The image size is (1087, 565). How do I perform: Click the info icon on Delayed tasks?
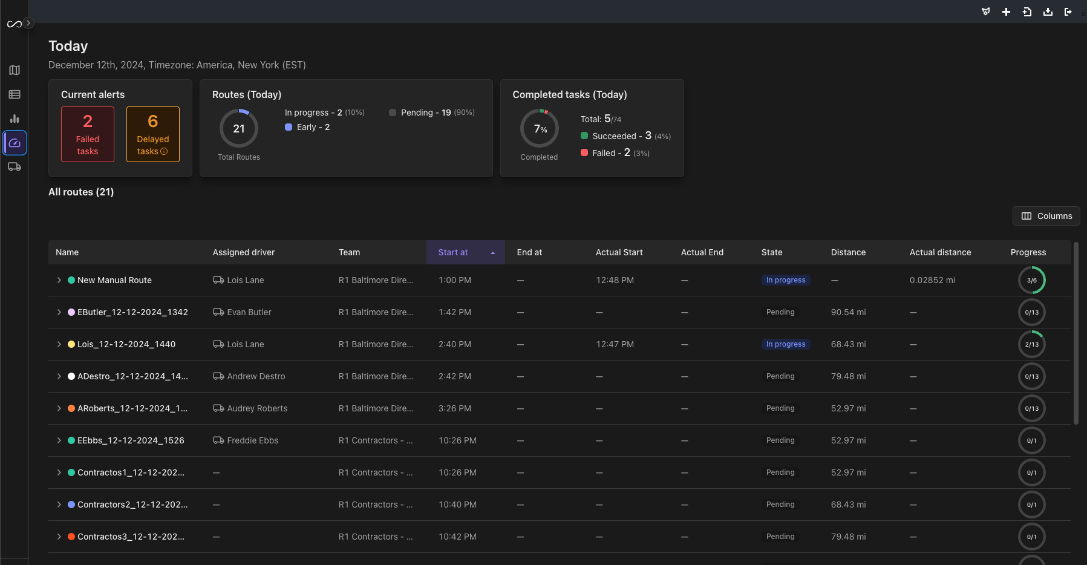pyautogui.click(x=164, y=151)
